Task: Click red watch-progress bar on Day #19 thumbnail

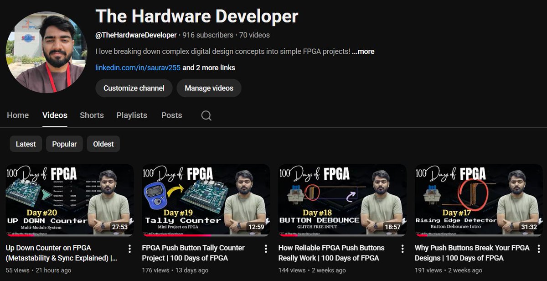Action: click(176, 235)
